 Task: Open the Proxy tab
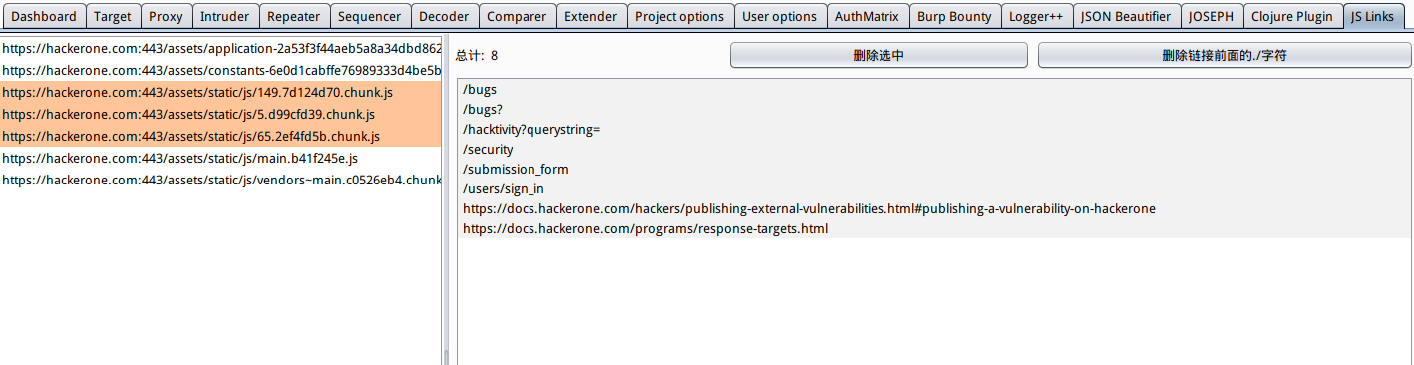click(166, 16)
